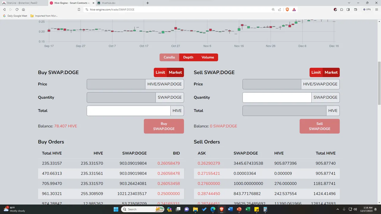Switch to the SherLine PeakD tab
Viewport: 381px width, 214px height.
click(24, 3)
